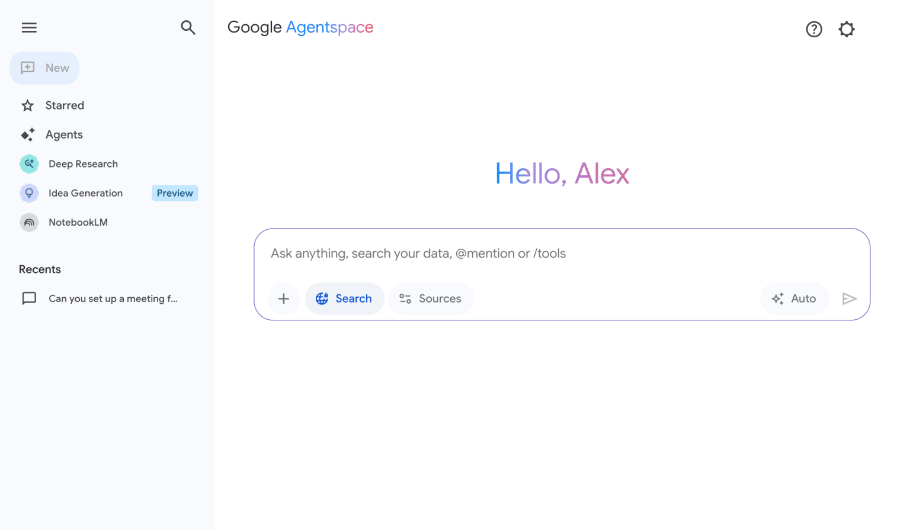Start a New chat
The image size is (910, 530).
tap(45, 68)
